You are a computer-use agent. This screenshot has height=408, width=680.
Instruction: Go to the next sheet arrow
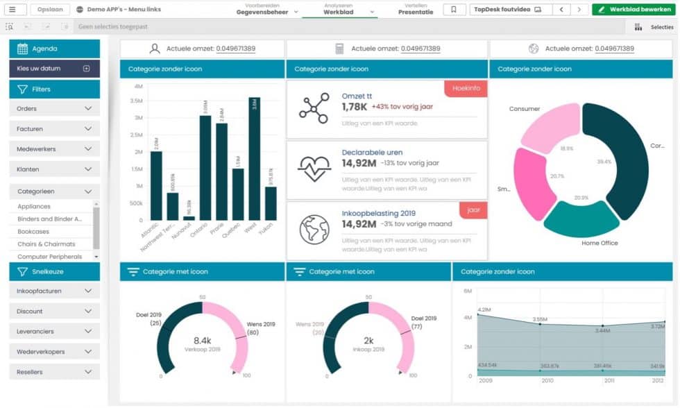pos(579,10)
